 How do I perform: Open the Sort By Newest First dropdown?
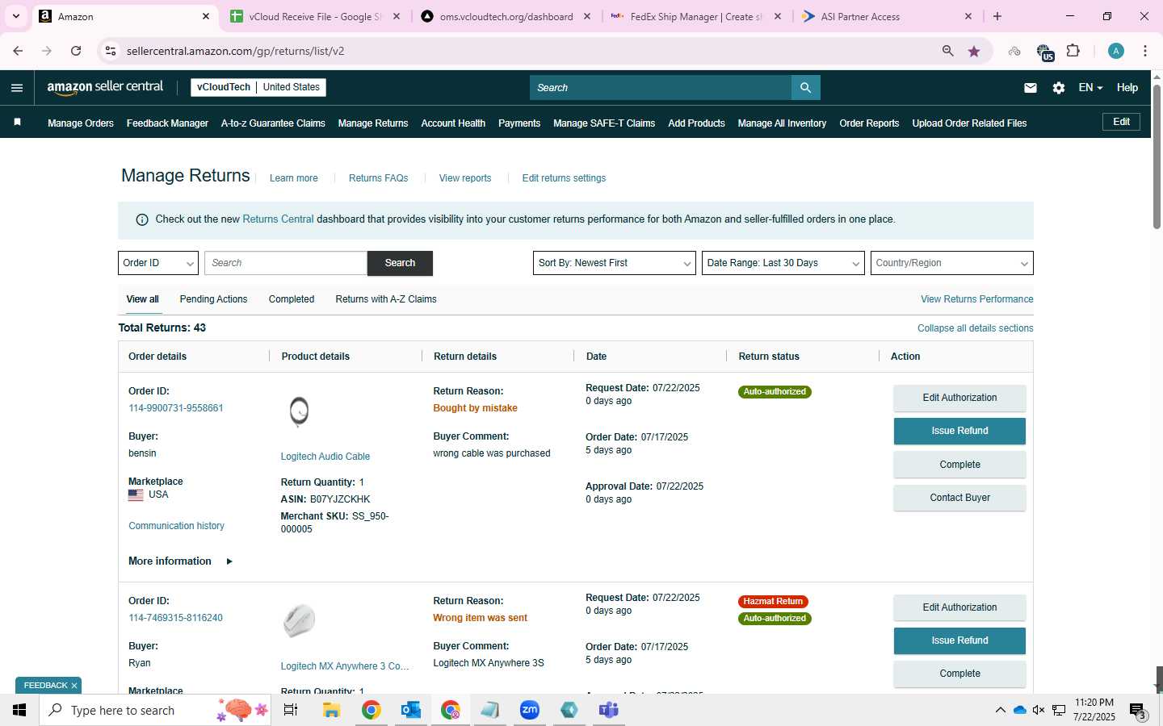pos(614,263)
